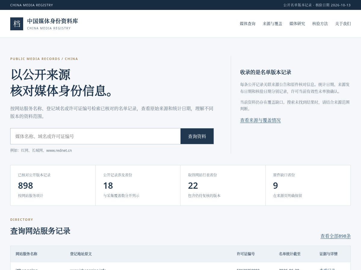This screenshot has height=270, width=361.
Task: Open the 核验方法 navigation item
Action: (x=320, y=24)
